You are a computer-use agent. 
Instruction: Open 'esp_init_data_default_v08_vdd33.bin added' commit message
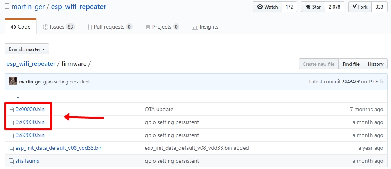197,148
